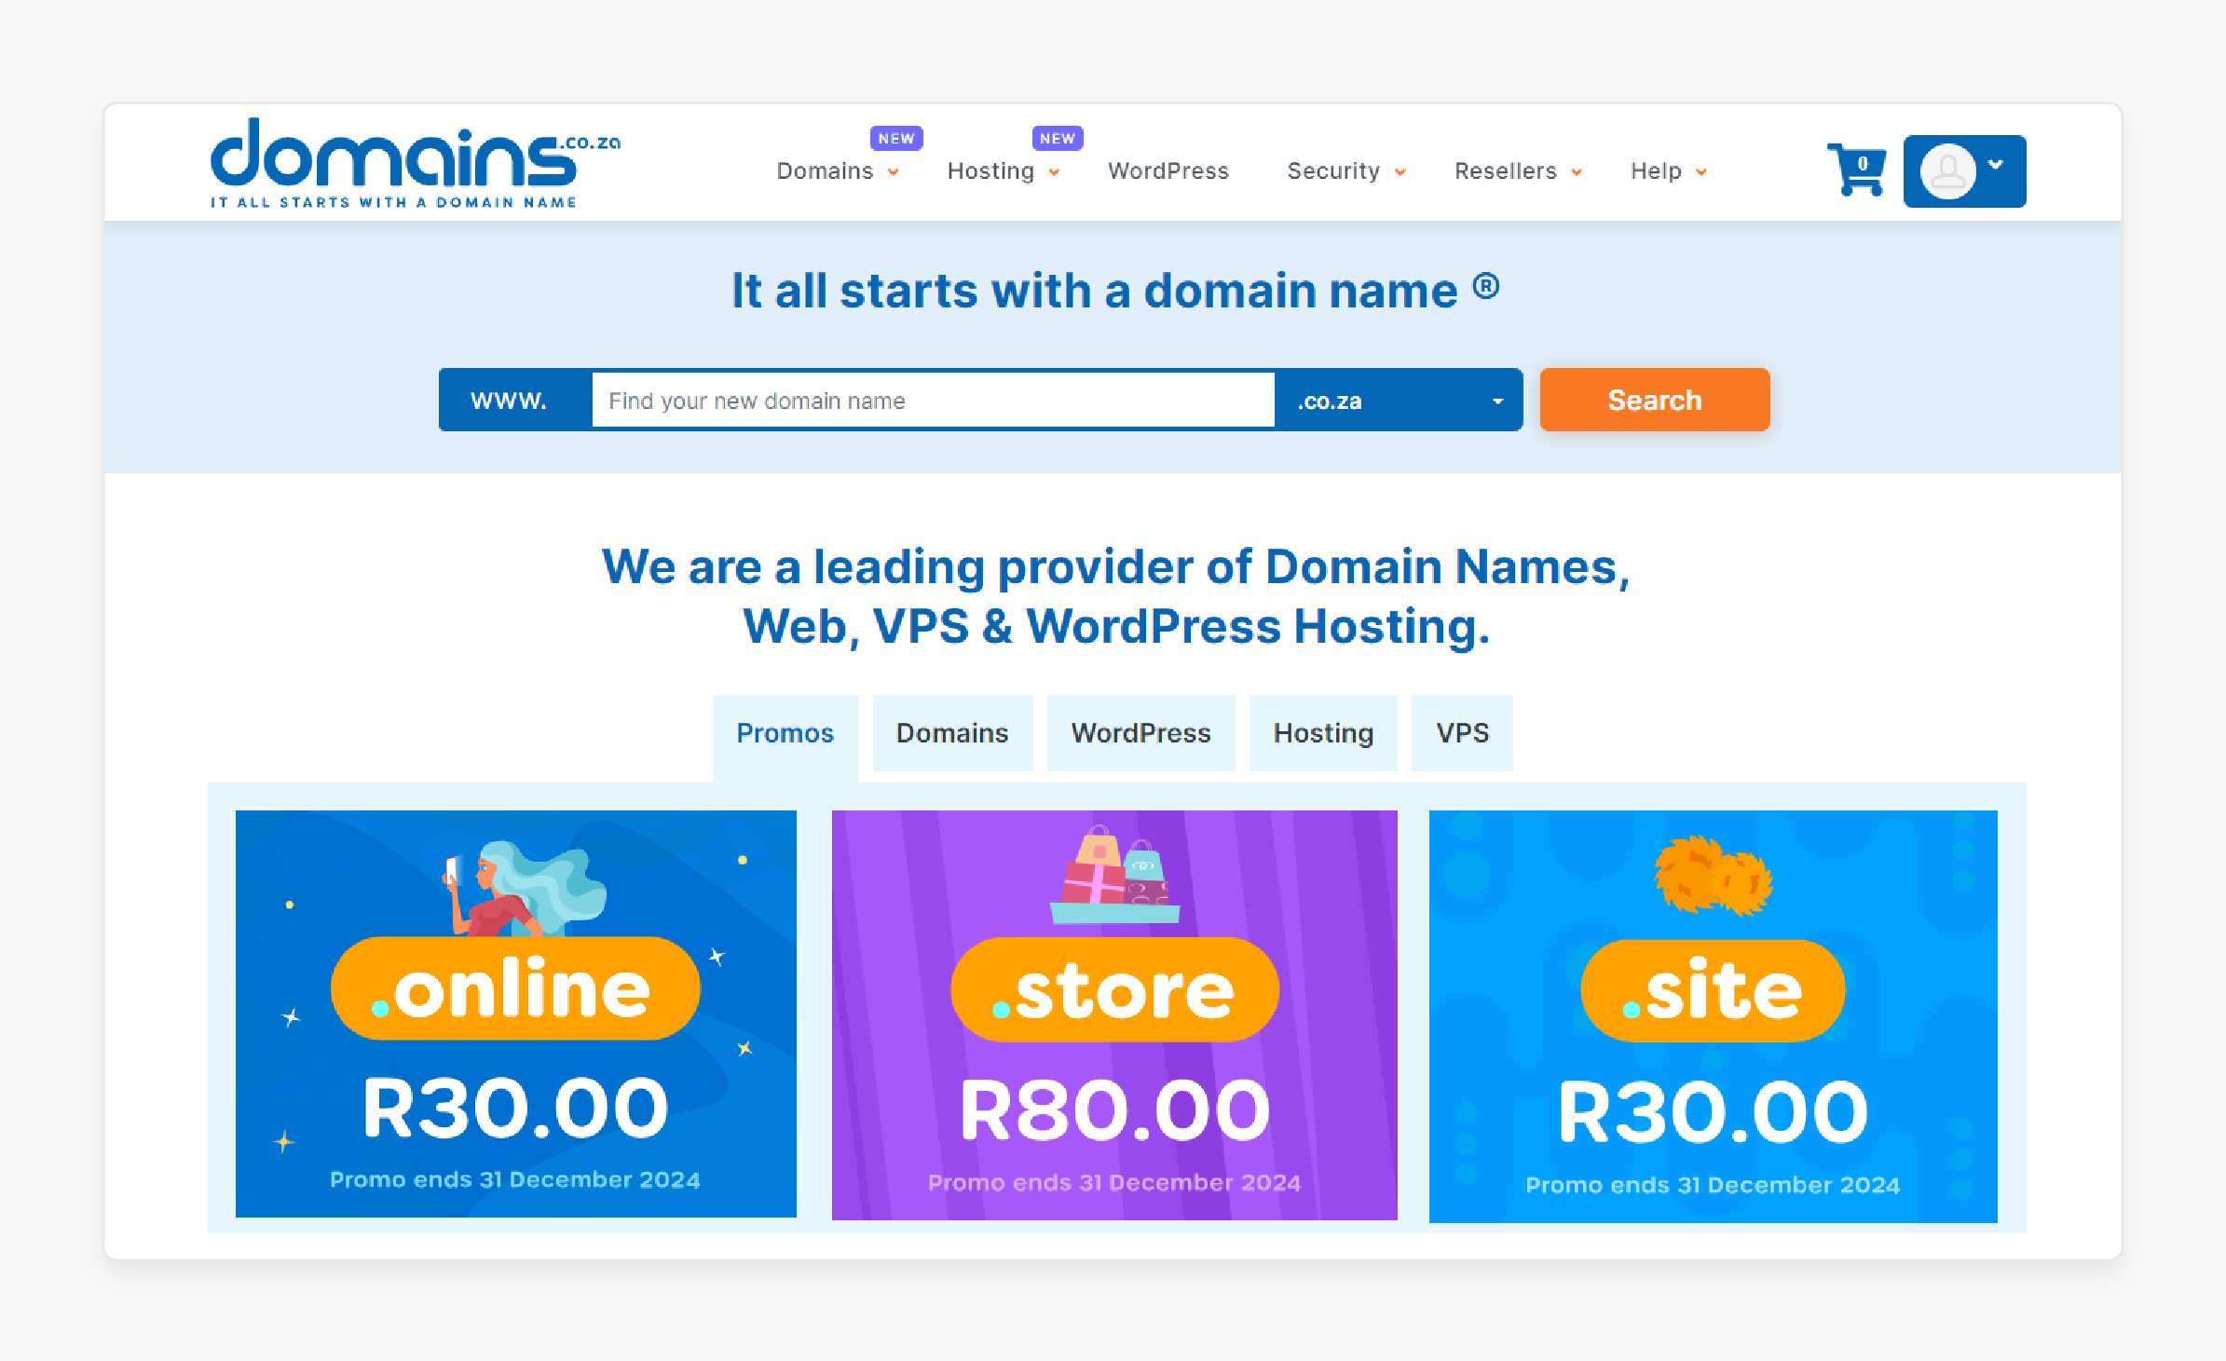Click the dropdown arrow on Resellers menu
This screenshot has width=2226, height=1361.
[x=1577, y=169]
